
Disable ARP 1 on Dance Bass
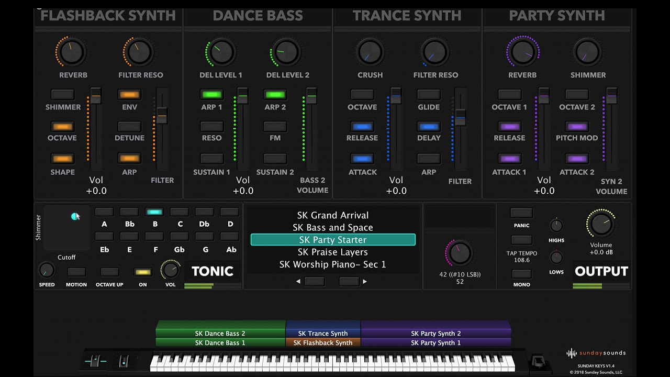coord(211,95)
